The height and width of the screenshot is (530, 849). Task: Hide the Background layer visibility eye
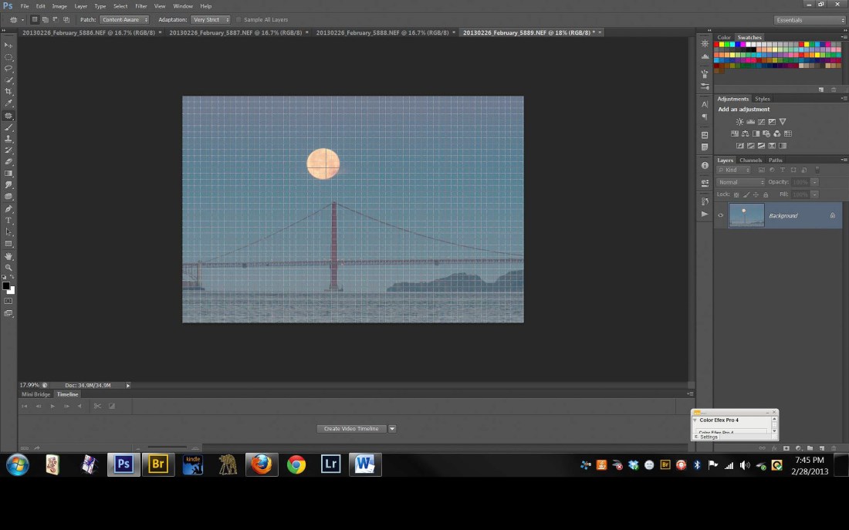(x=721, y=216)
